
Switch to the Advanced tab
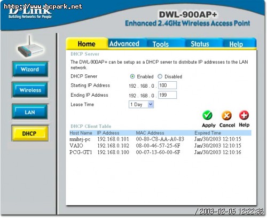pyautogui.click(x=124, y=44)
